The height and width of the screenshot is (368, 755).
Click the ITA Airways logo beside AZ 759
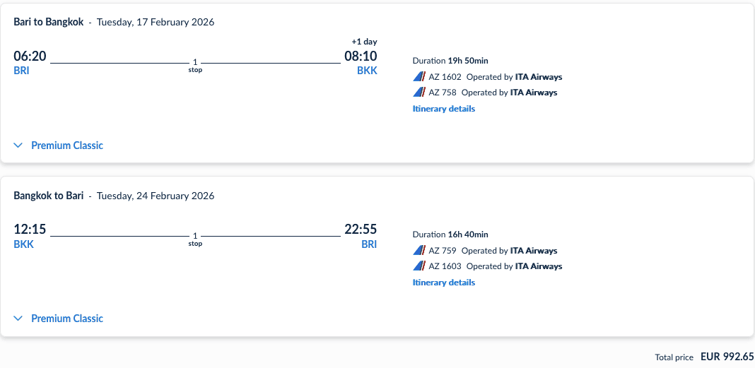(x=419, y=251)
